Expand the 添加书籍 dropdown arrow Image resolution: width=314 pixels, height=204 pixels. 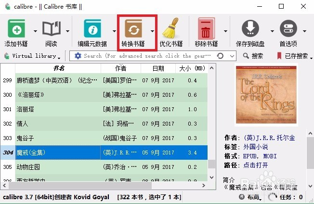35,31
